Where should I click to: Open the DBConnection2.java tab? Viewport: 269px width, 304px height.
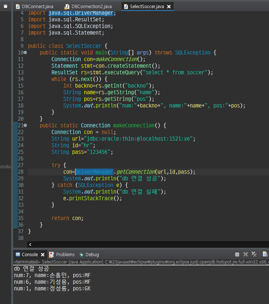88,7
